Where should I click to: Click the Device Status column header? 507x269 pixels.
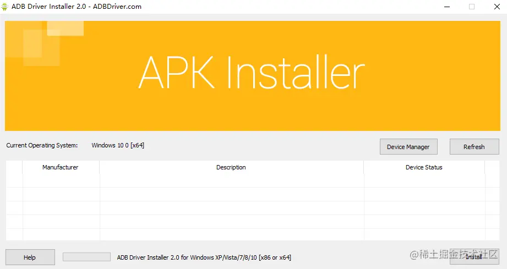click(424, 167)
